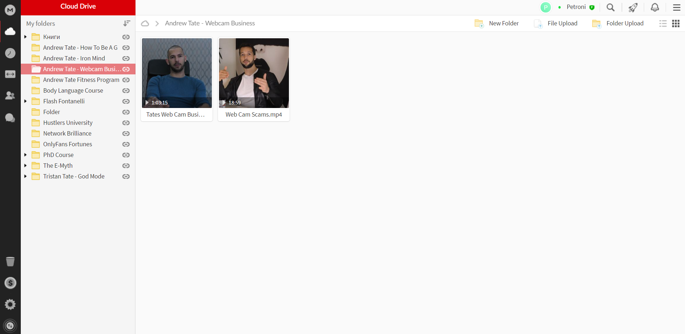
Task: Select the Tristan Tate - God Mode folder
Action: tap(78, 176)
